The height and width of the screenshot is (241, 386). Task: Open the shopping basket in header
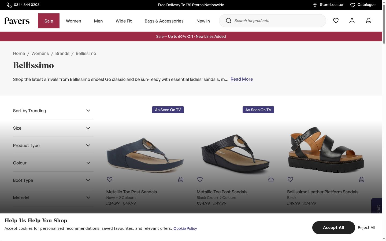point(369,21)
